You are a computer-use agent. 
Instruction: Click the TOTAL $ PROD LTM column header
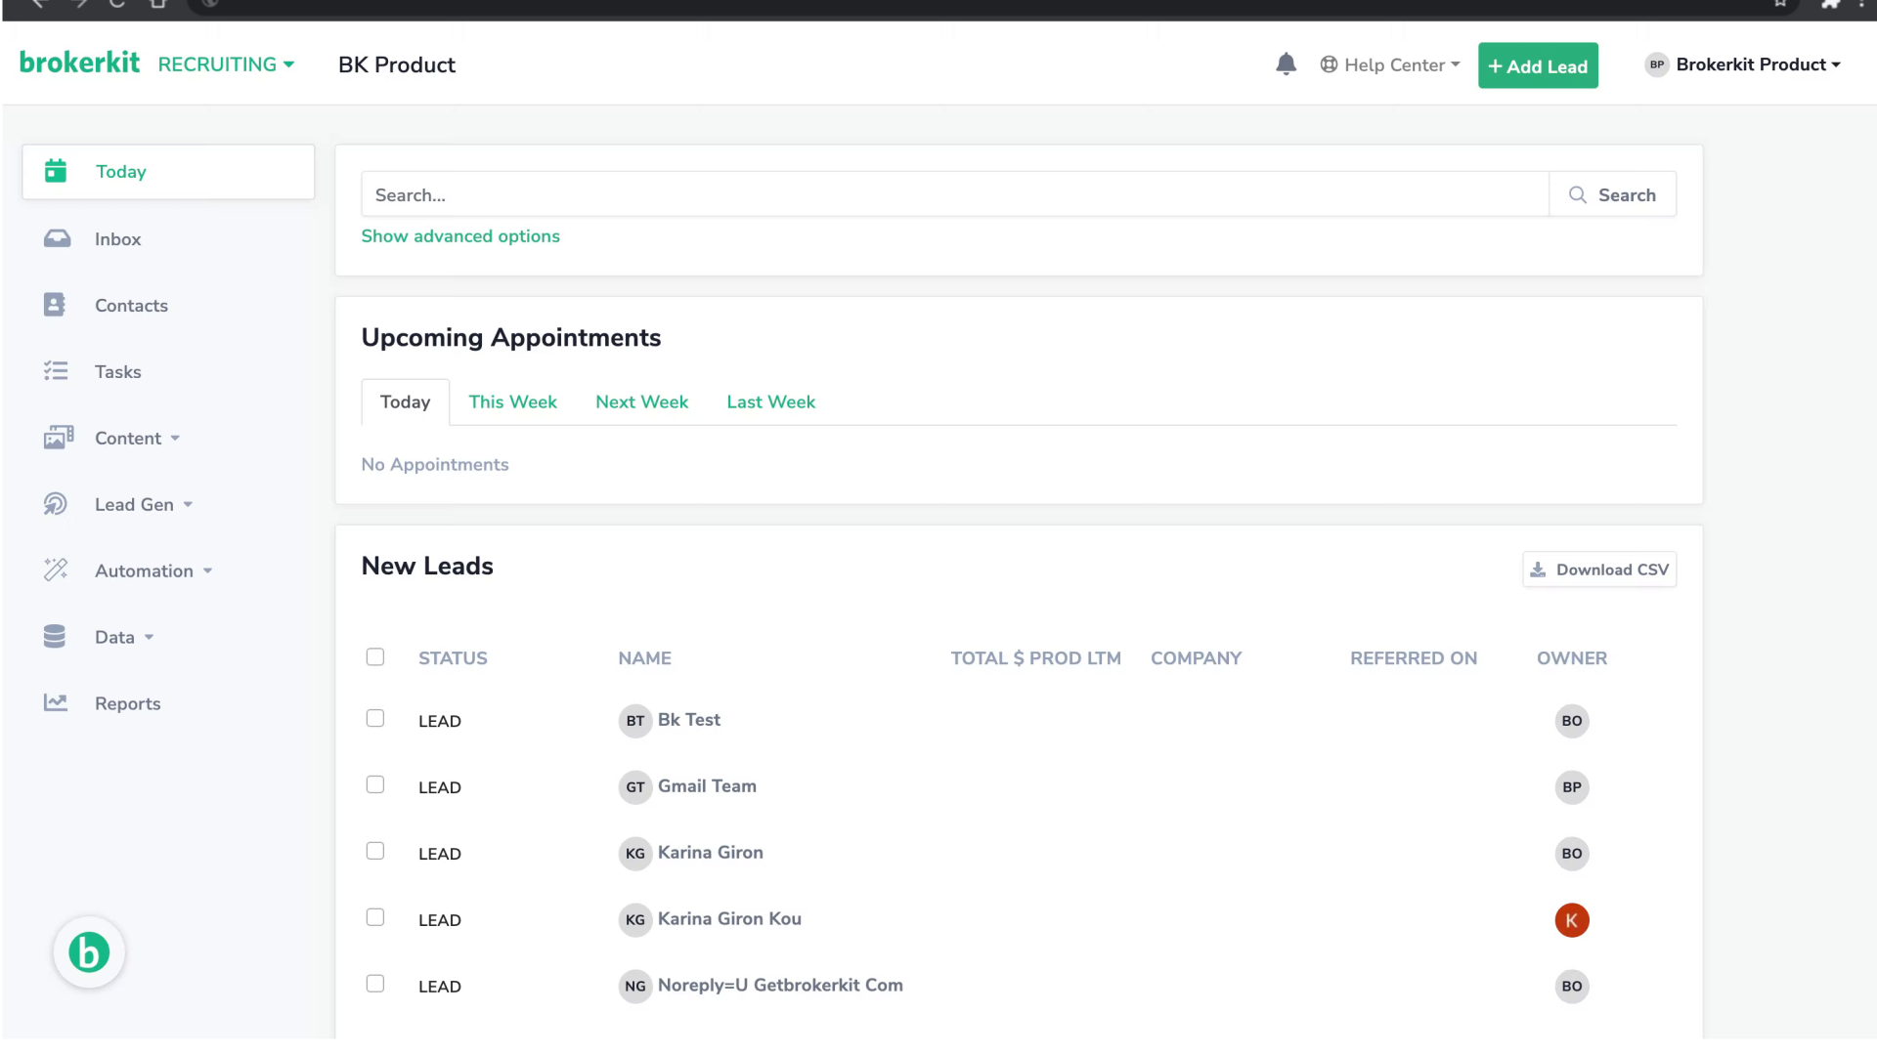[1035, 658]
